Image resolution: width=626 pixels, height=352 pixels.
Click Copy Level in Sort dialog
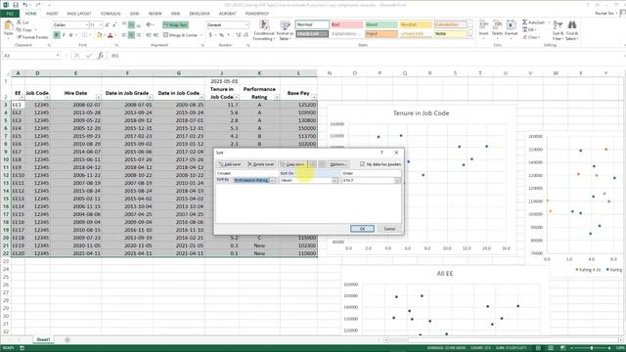click(292, 164)
